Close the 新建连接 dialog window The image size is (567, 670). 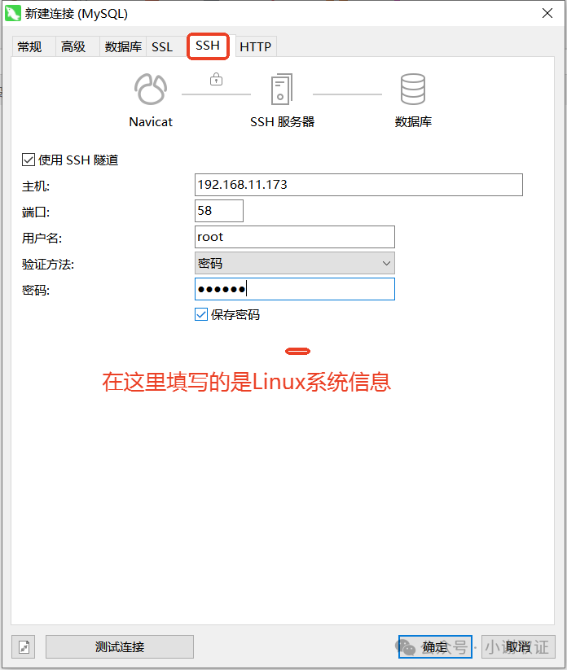pos(547,13)
